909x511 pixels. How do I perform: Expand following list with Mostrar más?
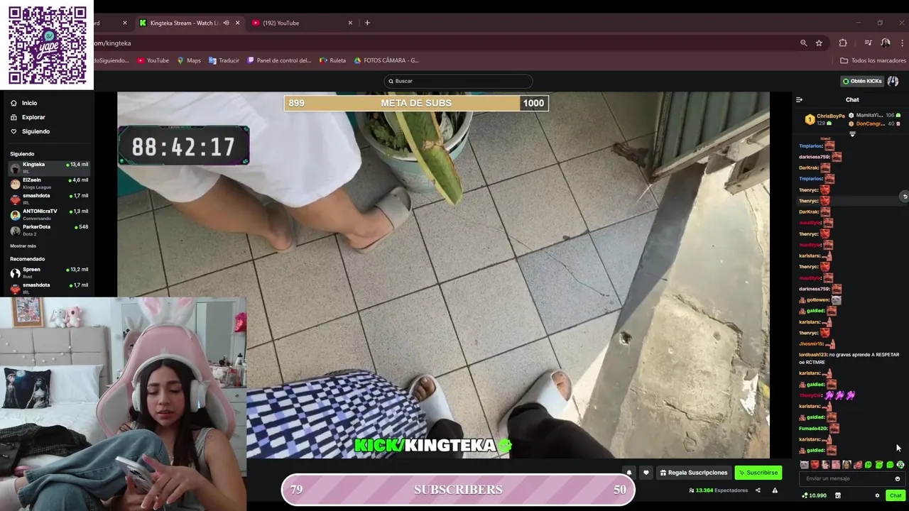pyautogui.click(x=23, y=246)
